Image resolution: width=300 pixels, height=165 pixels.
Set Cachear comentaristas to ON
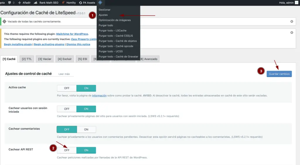[x=86, y=130]
